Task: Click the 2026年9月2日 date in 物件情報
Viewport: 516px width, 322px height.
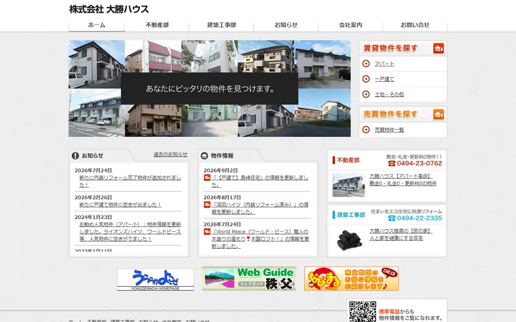Action: [x=221, y=171]
